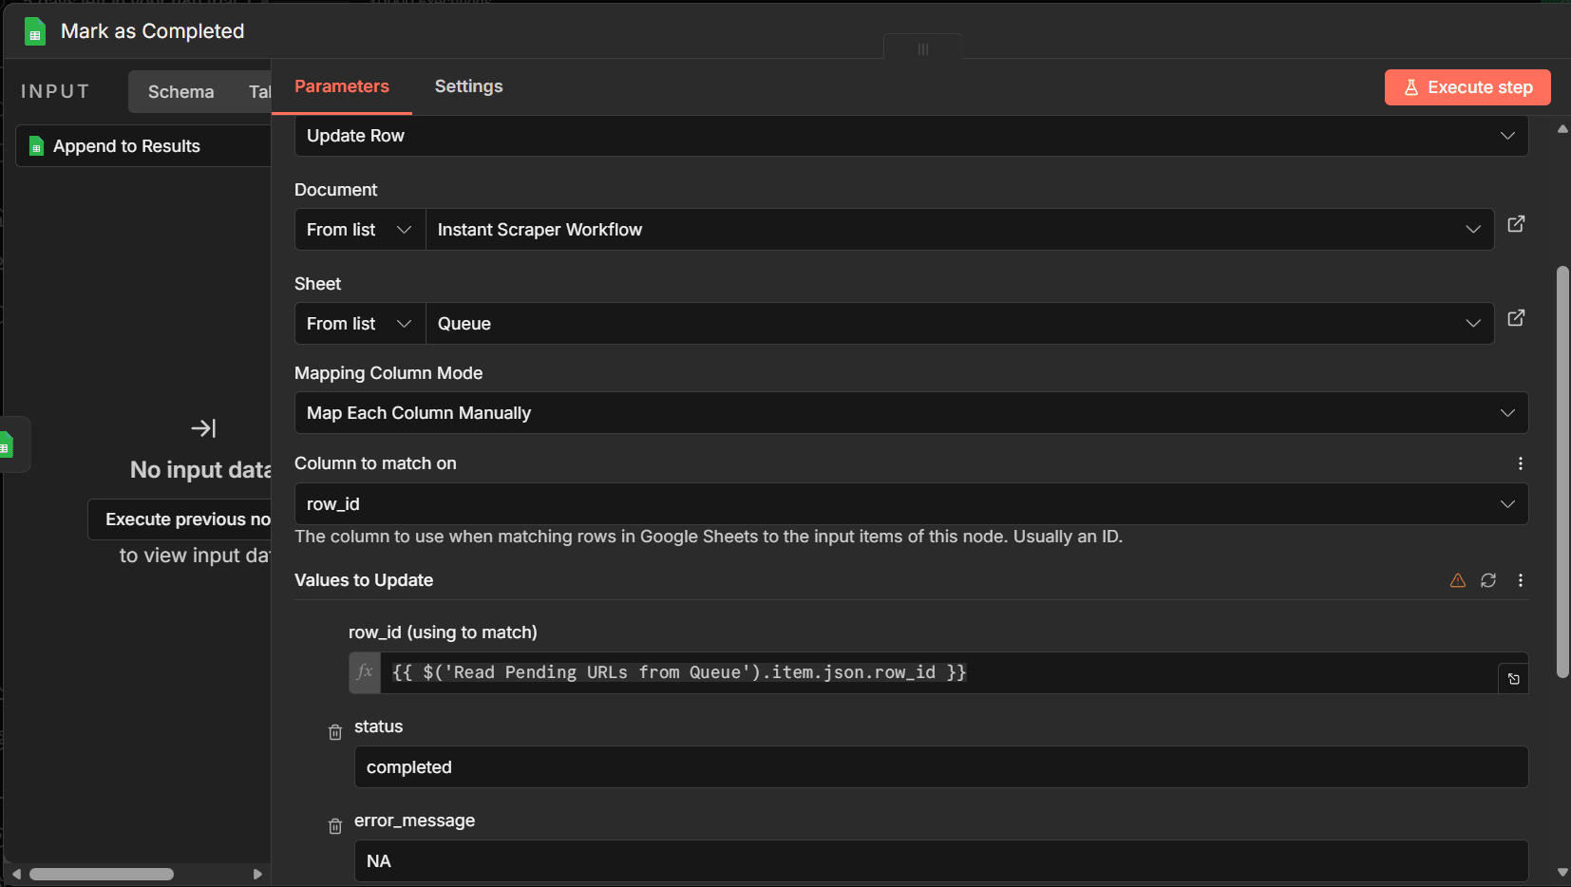The image size is (1571, 887).
Task: Click the fx expression badge for row_id
Action: (x=365, y=672)
